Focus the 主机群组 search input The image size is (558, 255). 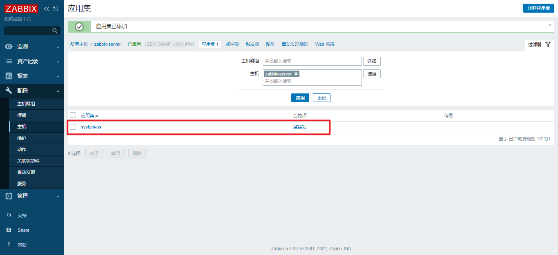tap(312, 61)
